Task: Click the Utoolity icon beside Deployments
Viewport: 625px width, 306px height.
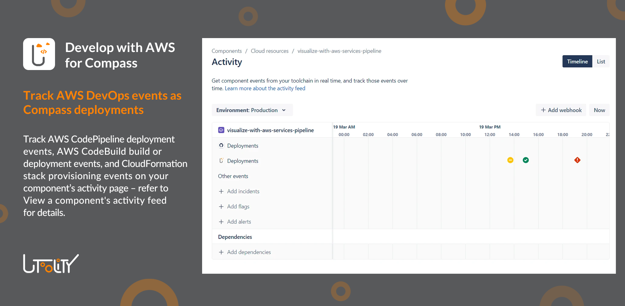Action: [x=221, y=161]
